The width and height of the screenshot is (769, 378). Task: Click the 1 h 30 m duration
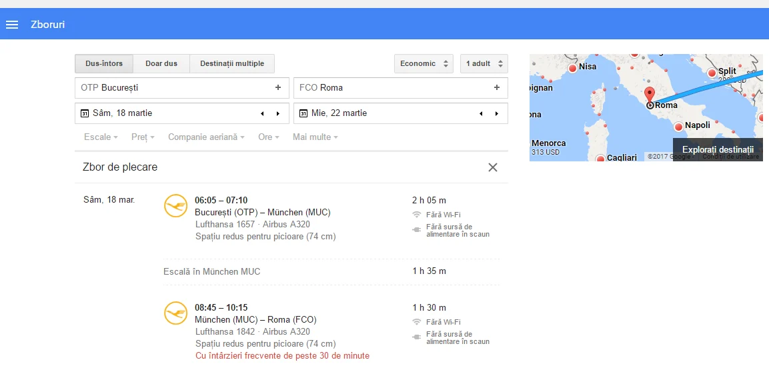pos(430,307)
